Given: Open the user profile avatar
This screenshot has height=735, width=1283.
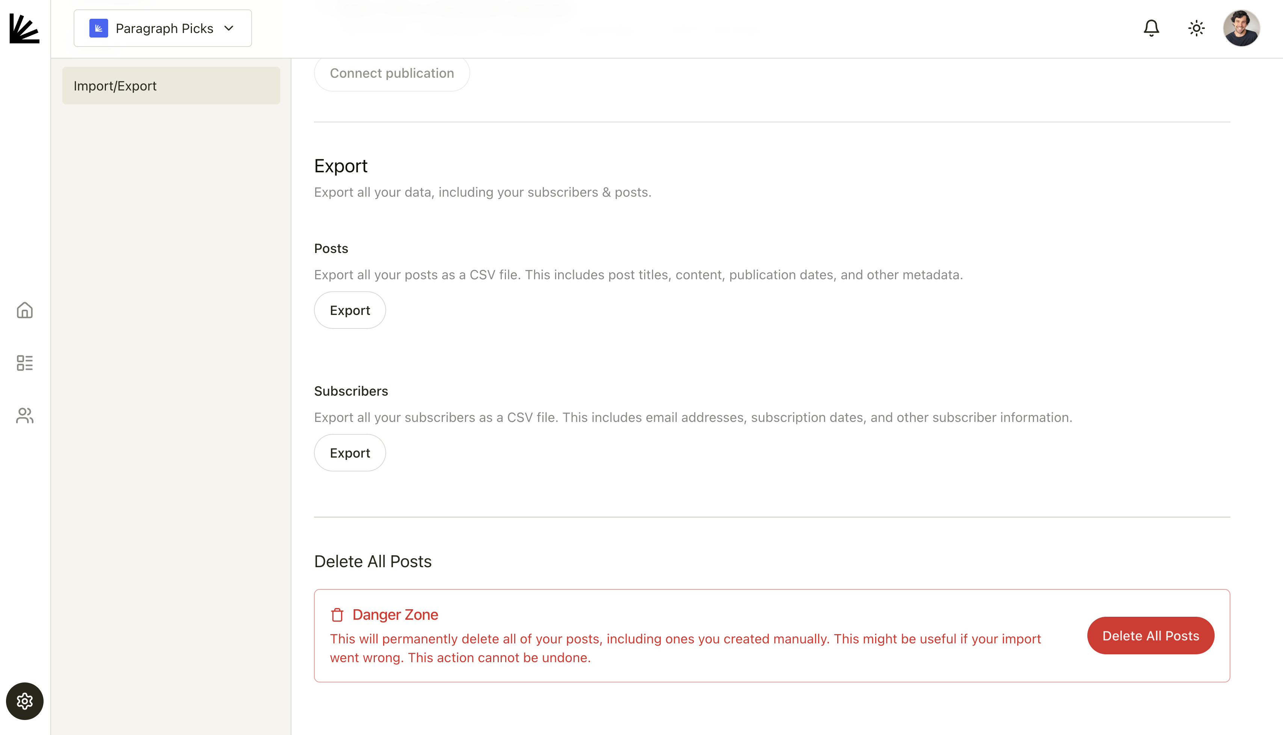Looking at the screenshot, I should (x=1241, y=28).
